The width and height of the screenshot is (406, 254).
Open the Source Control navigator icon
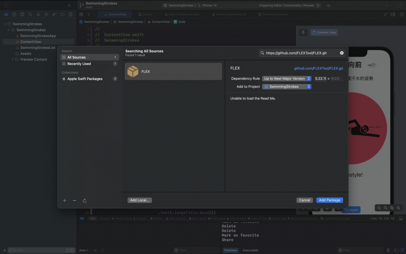[14, 15]
